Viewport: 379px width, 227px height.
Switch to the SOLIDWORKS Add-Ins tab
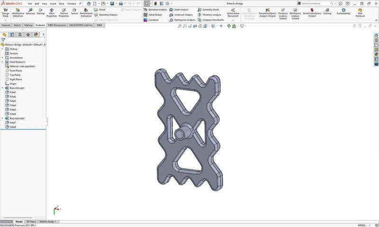[x=81, y=25]
